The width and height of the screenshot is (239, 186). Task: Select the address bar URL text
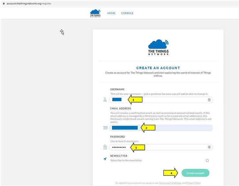[29, 3]
